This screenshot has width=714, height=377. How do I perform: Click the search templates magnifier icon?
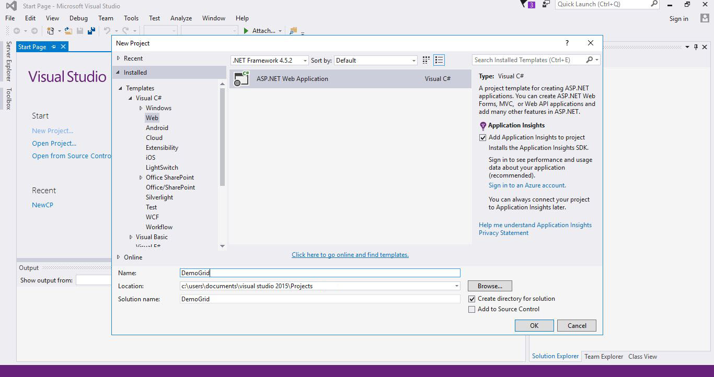point(590,60)
